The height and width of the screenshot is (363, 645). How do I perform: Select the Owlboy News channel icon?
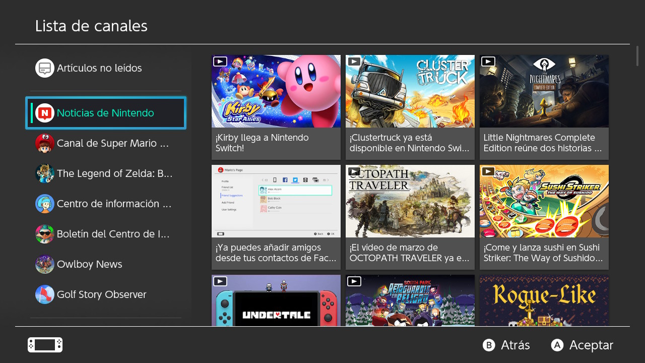[x=45, y=264]
